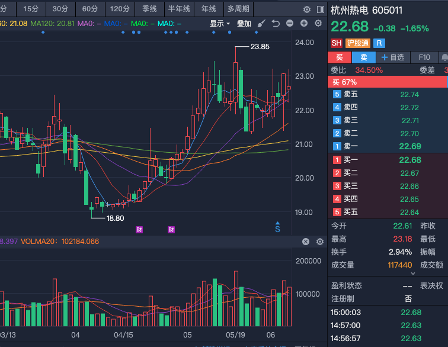This screenshot has width=448, height=347.
Task: Add stock to 自选 watchlist
Action: click(x=393, y=57)
